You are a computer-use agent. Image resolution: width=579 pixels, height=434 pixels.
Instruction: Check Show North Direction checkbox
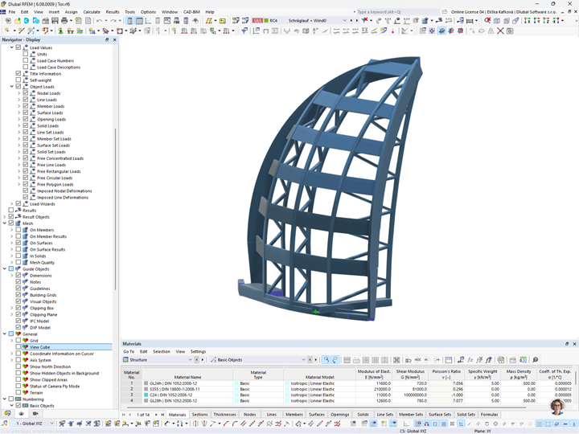18,366
